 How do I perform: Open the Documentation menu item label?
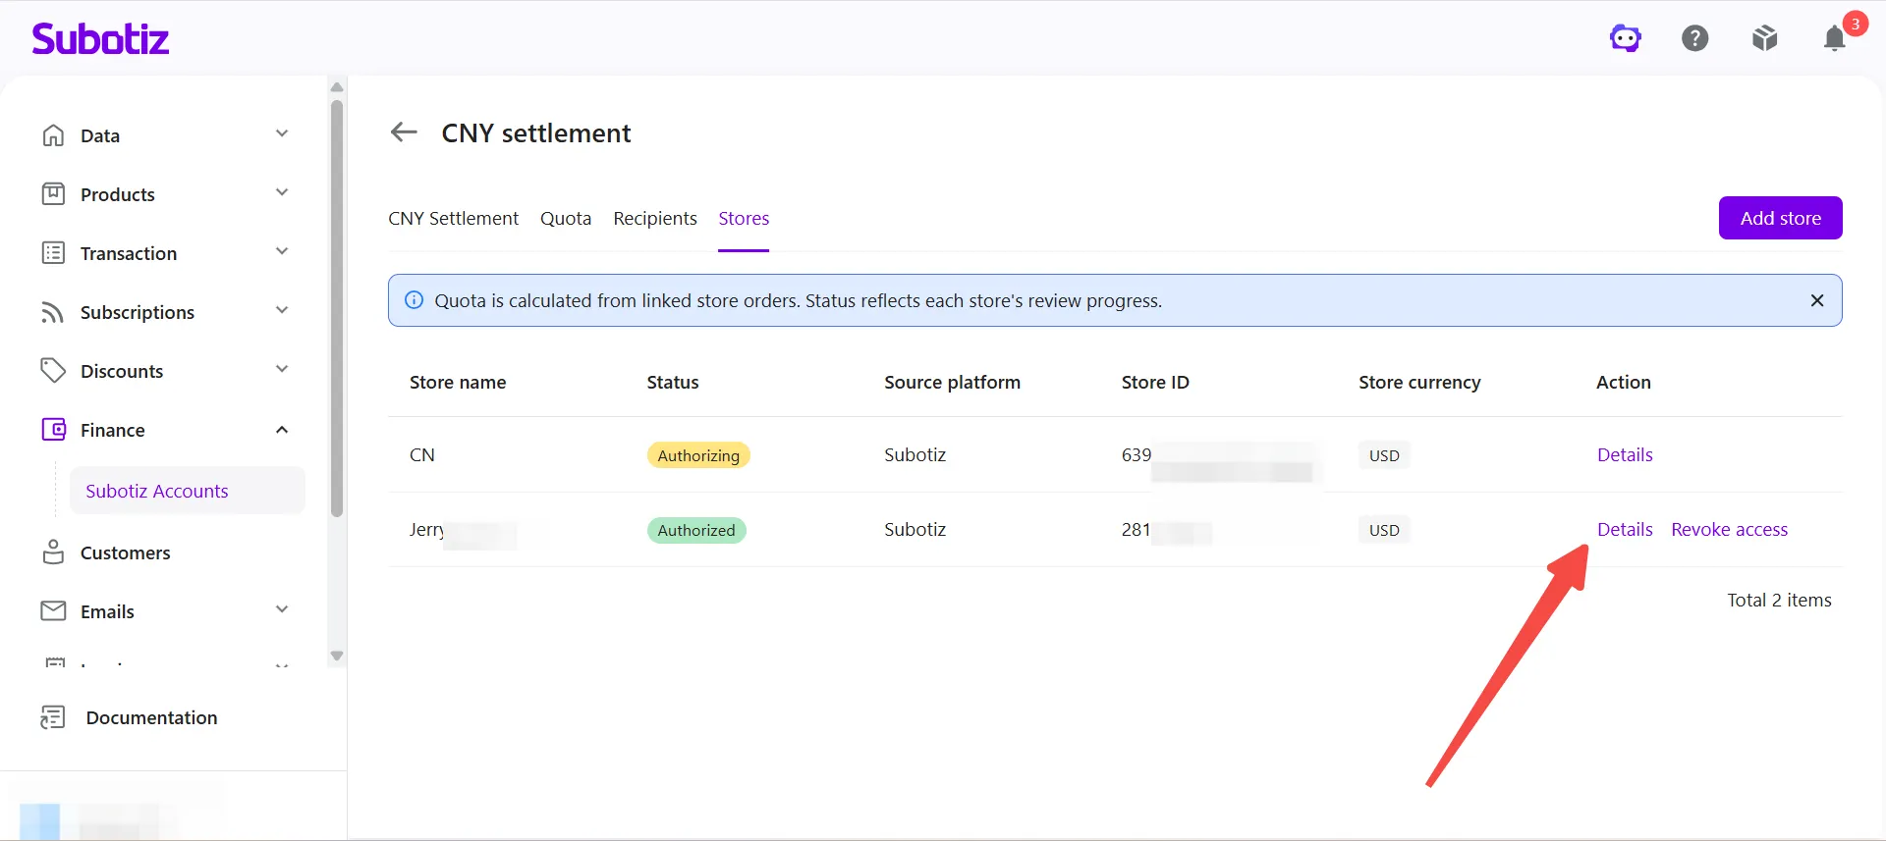click(x=151, y=717)
